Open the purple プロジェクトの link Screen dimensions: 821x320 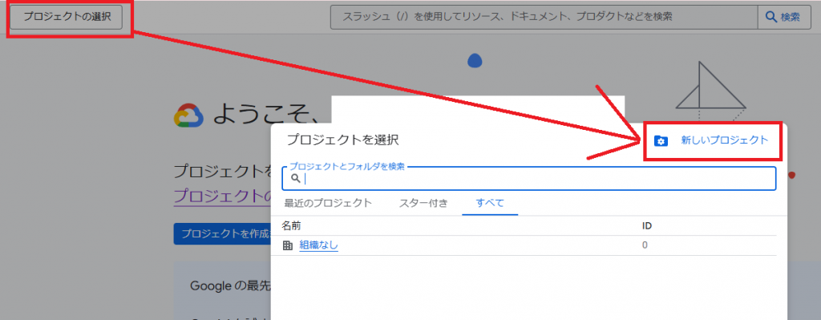[x=223, y=196]
